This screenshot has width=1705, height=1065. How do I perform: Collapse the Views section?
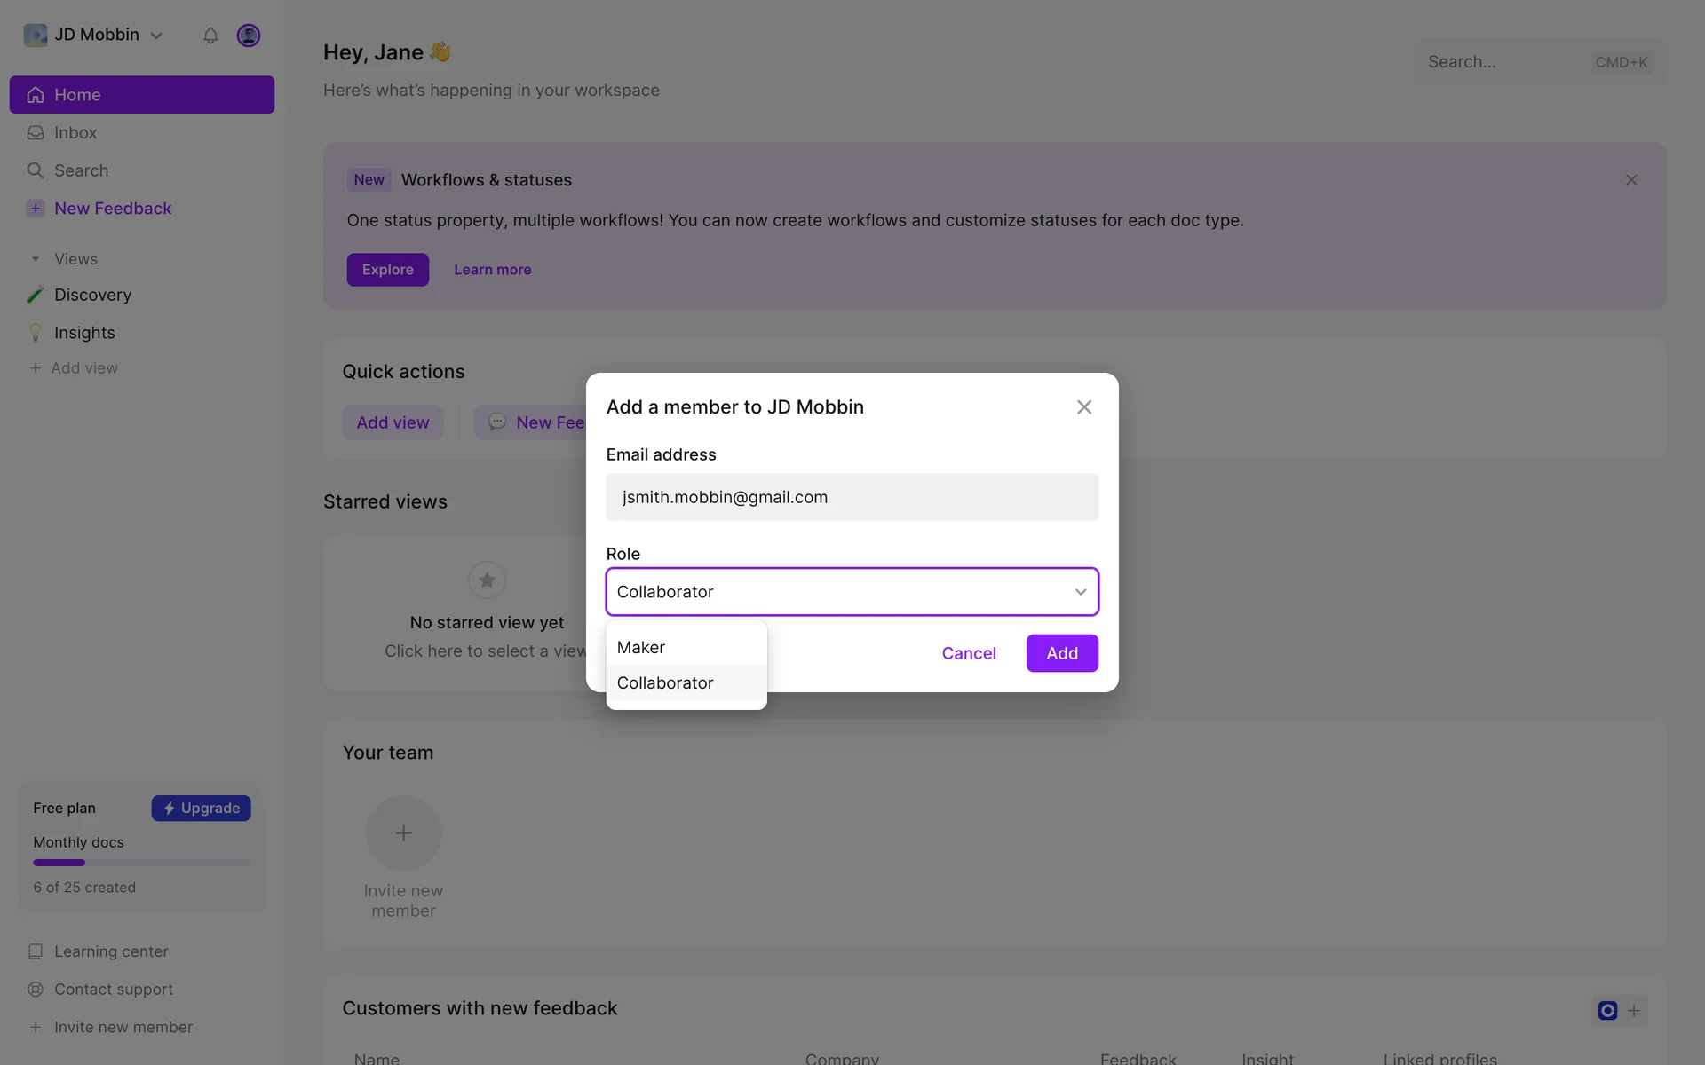36,259
